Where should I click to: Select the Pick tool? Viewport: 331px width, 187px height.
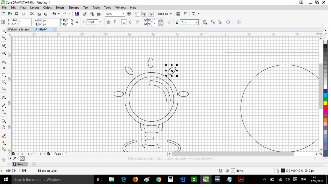tap(4, 31)
